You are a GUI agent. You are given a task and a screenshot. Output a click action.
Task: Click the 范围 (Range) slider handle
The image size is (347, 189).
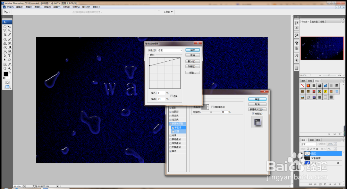(x=211, y=112)
